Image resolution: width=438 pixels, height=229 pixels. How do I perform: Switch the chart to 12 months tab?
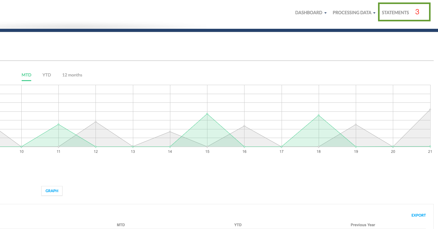pos(72,75)
